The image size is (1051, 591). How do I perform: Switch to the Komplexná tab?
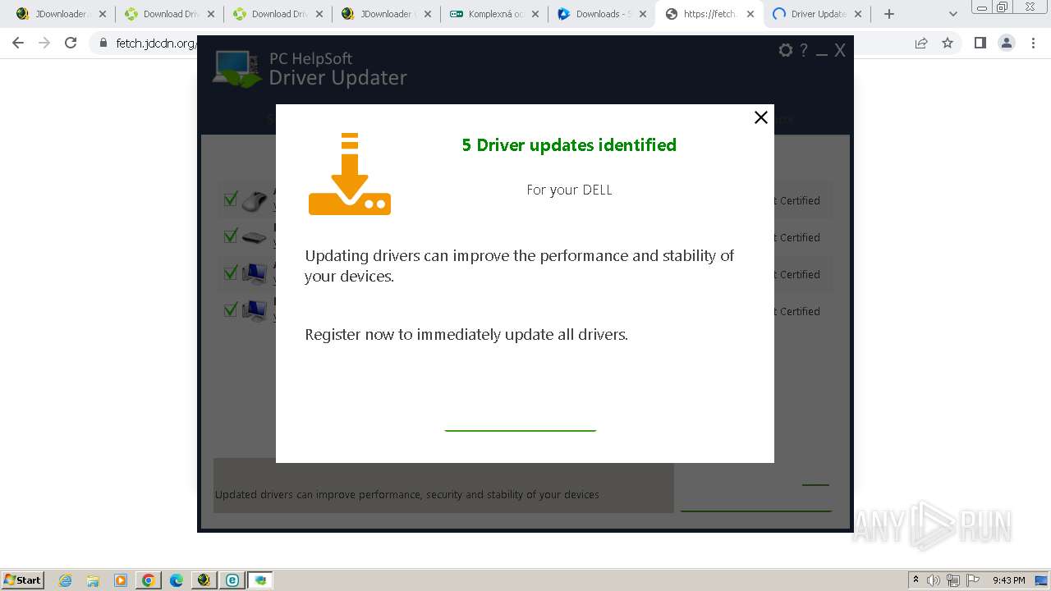[493, 14]
